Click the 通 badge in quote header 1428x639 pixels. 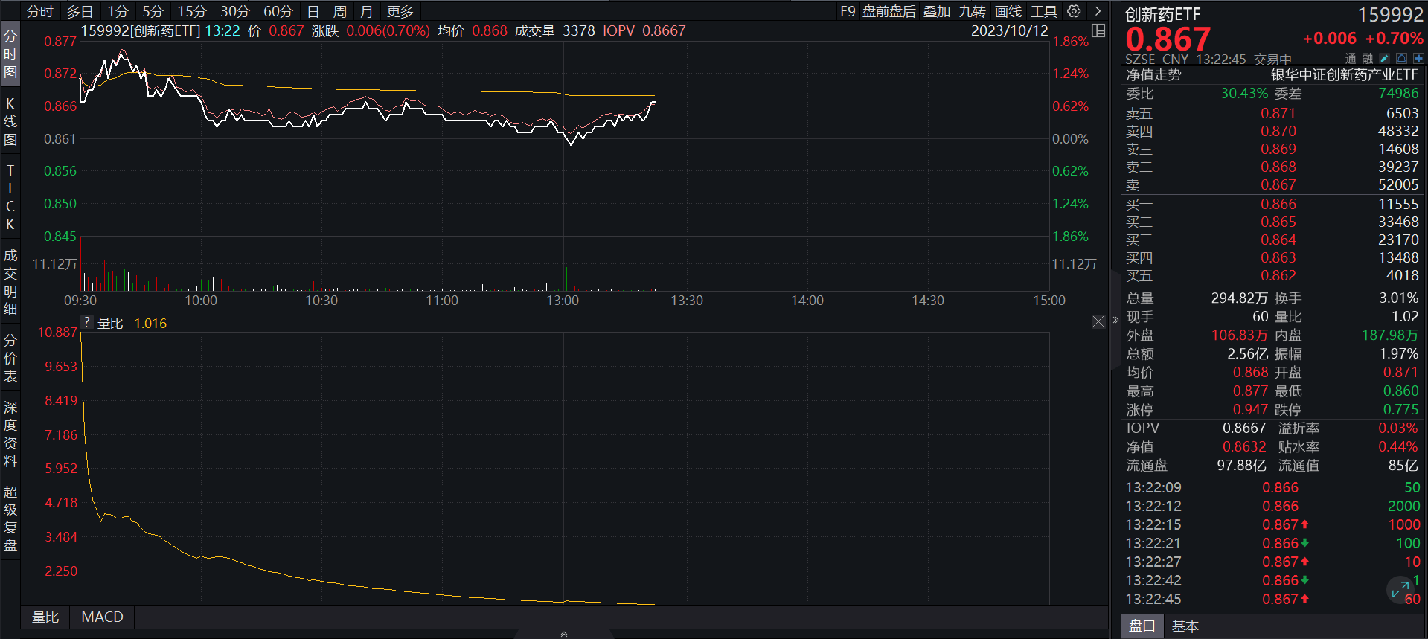click(1351, 58)
